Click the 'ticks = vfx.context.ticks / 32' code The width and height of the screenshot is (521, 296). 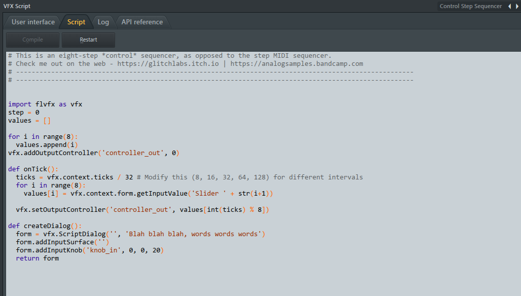click(75, 177)
